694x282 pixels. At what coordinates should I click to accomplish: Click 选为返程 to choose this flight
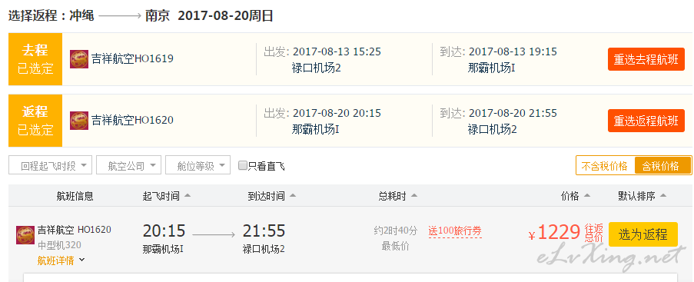tap(643, 234)
